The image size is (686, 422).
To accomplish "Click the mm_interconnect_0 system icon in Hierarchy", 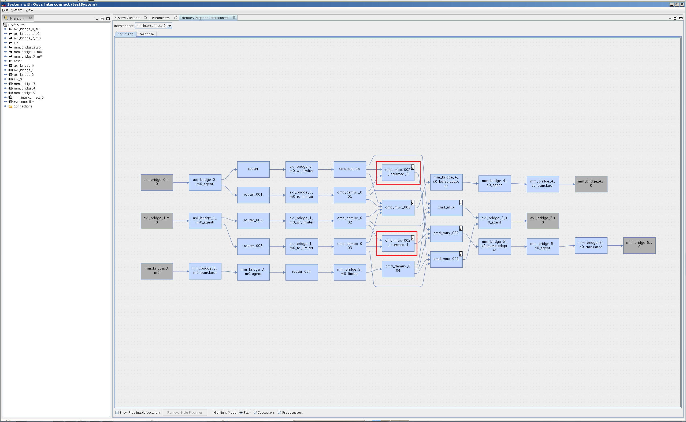I will (x=11, y=98).
